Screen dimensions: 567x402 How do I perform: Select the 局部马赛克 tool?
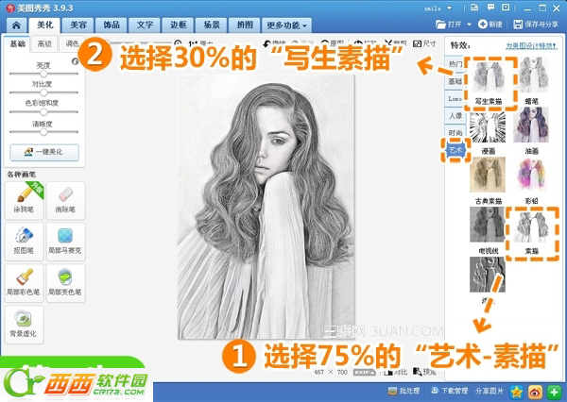(65, 242)
